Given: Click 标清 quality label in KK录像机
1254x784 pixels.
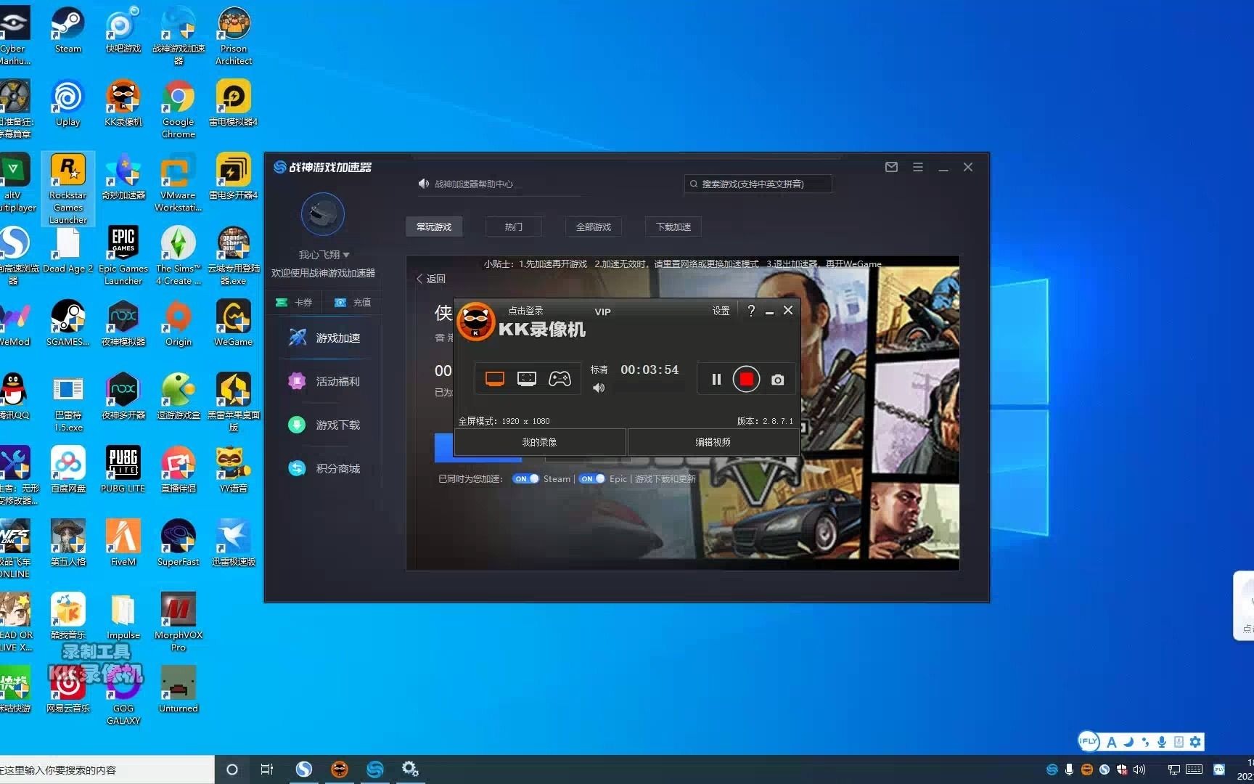Looking at the screenshot, I should pos(599,369).
